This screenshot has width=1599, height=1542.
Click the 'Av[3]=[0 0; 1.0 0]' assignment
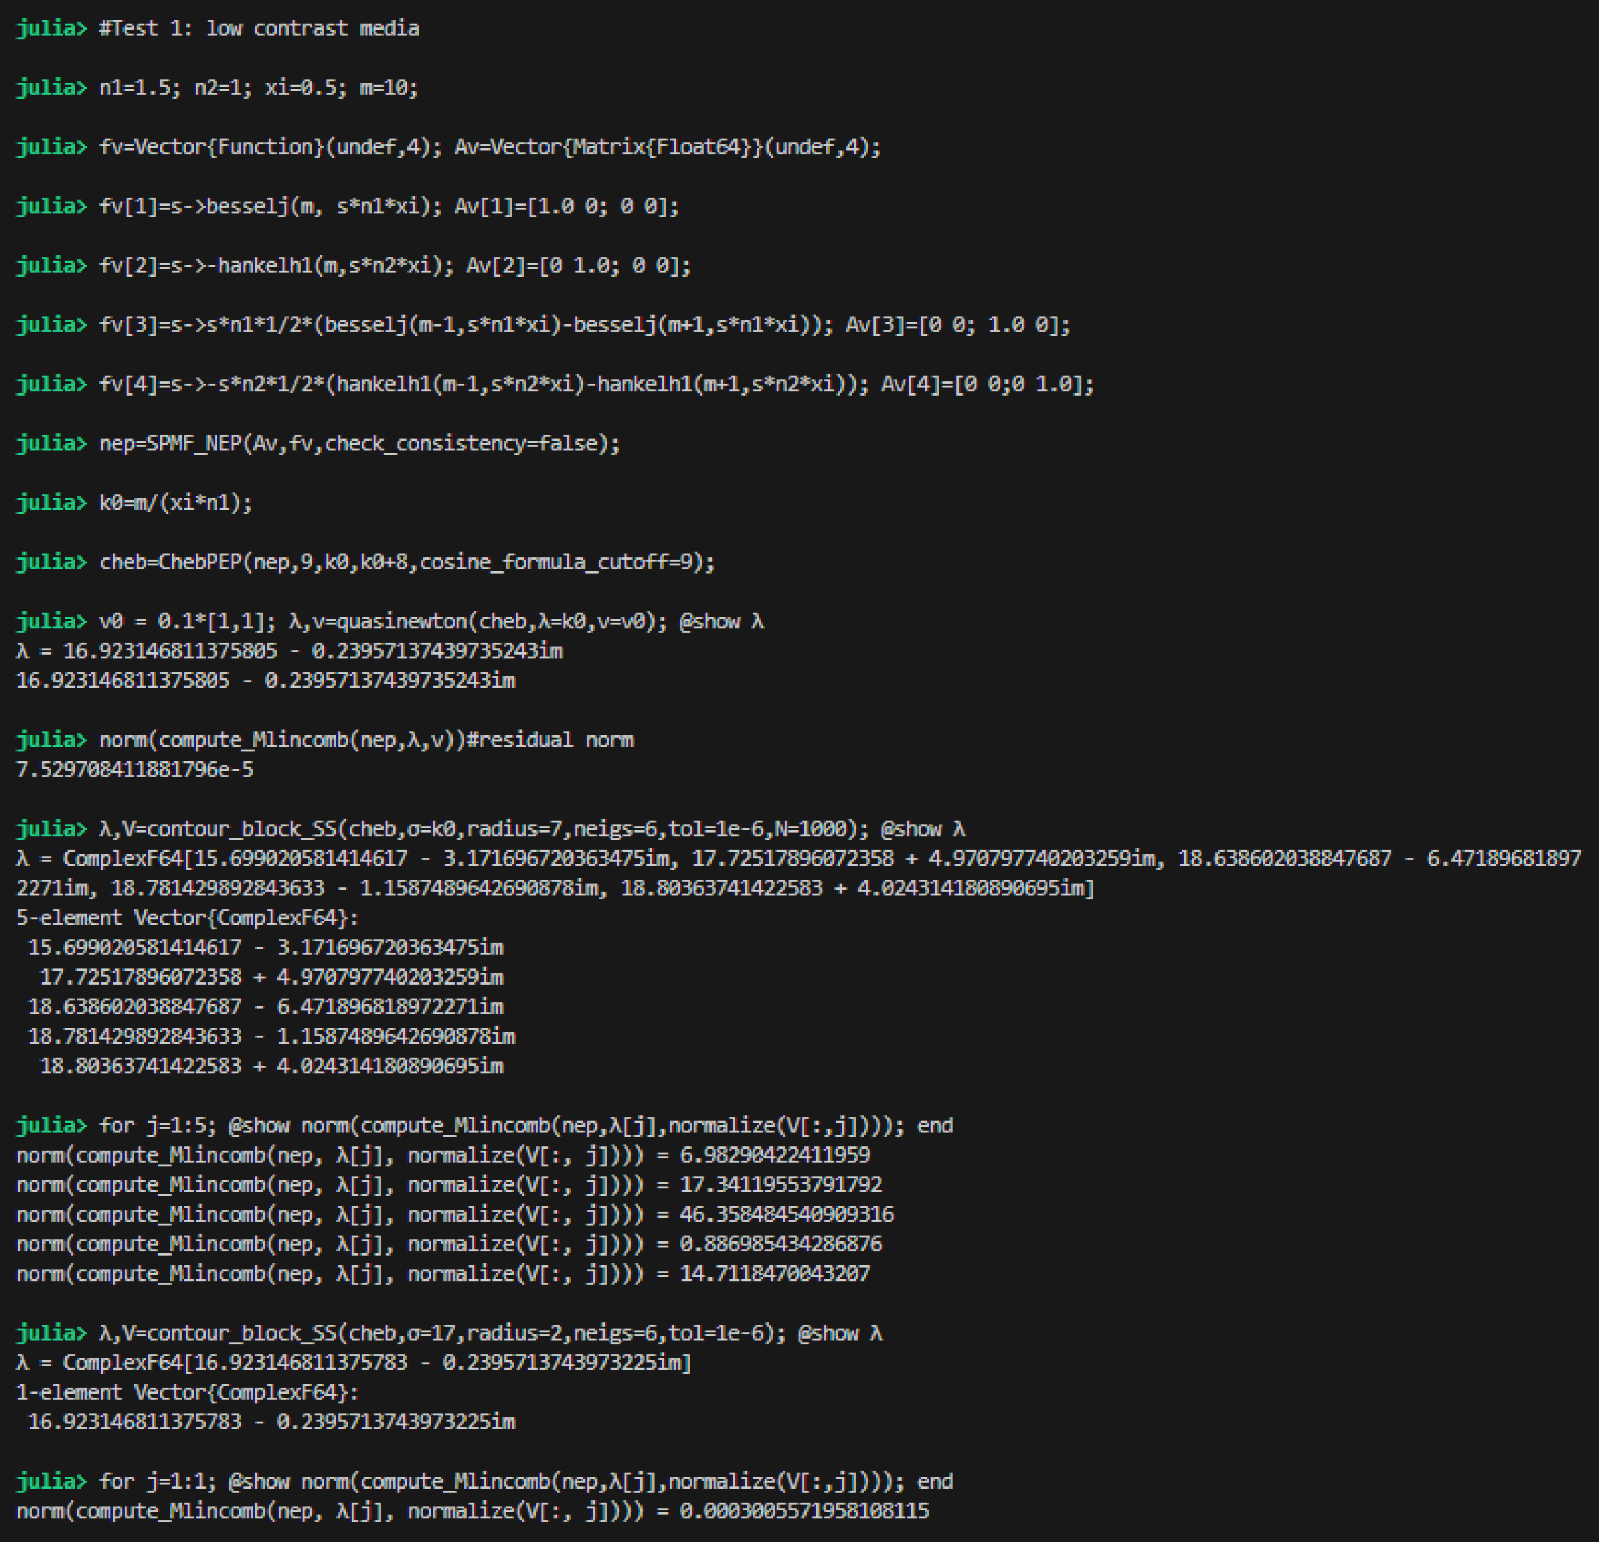(957, 324)
